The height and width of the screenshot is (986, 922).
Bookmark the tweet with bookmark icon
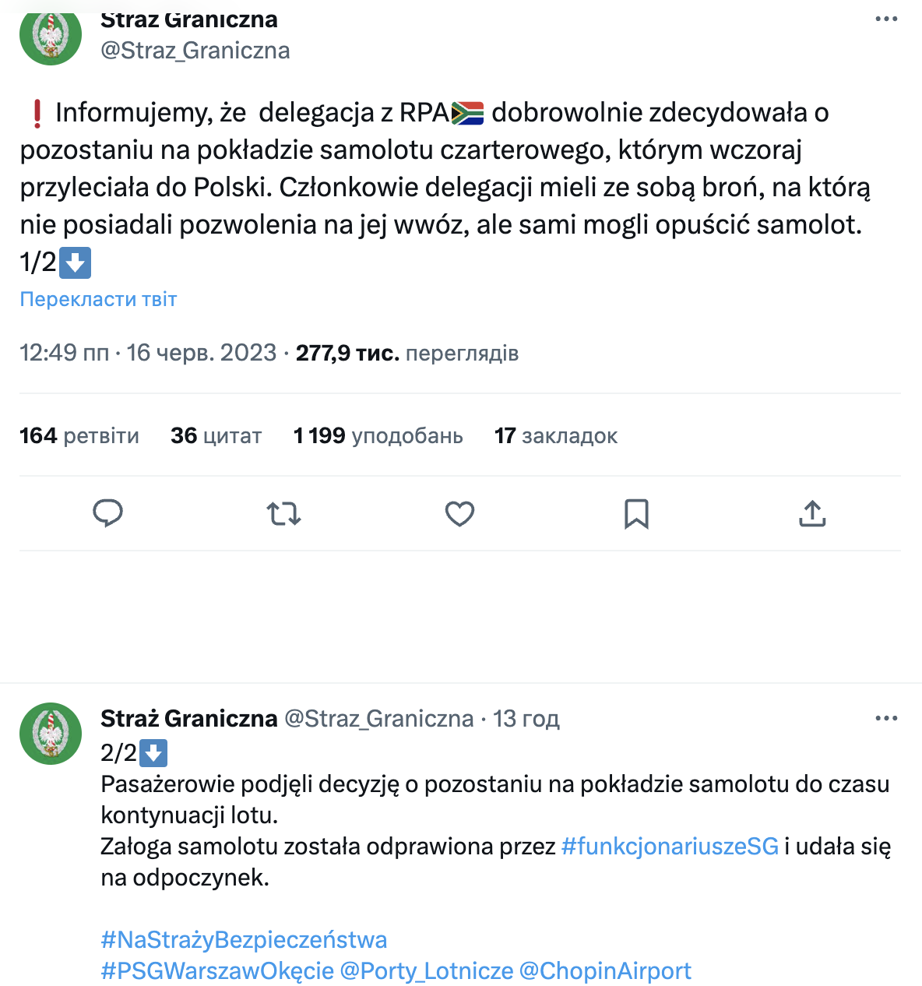(636, 514)
